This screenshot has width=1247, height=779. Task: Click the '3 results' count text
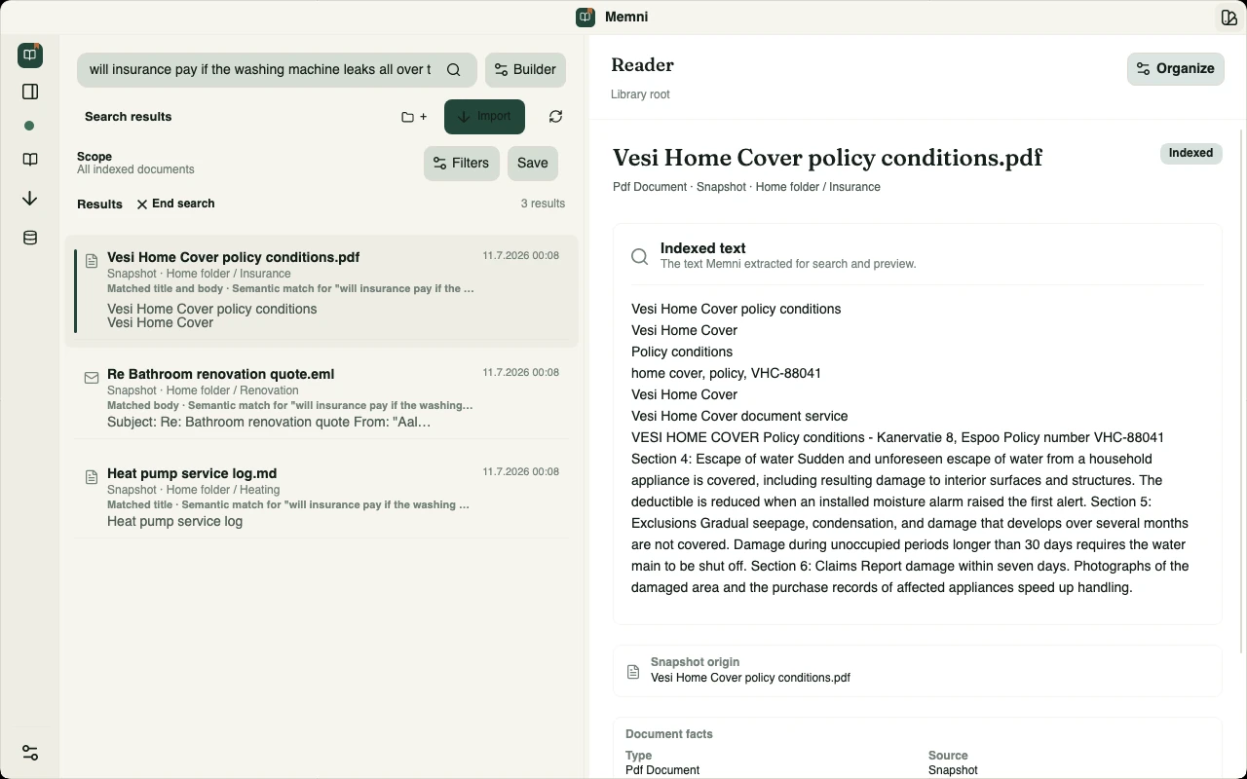[543, 204]
